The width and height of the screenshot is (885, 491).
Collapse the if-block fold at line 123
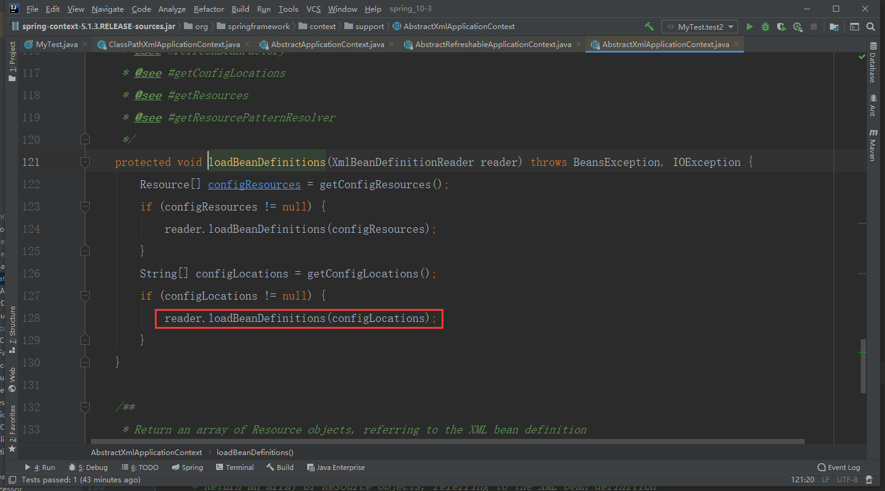tap(85, 207)
